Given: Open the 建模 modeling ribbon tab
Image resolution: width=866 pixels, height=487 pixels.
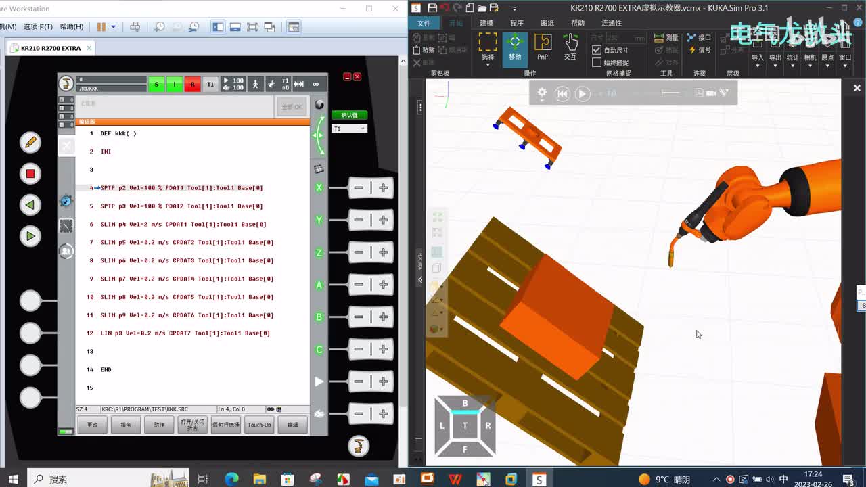Looking at the screenshot, I should click(486, 23).
